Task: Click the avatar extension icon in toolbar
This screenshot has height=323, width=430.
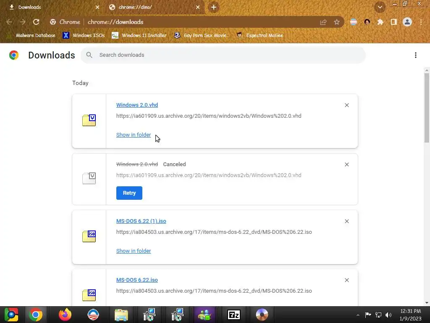Action: 367,22
